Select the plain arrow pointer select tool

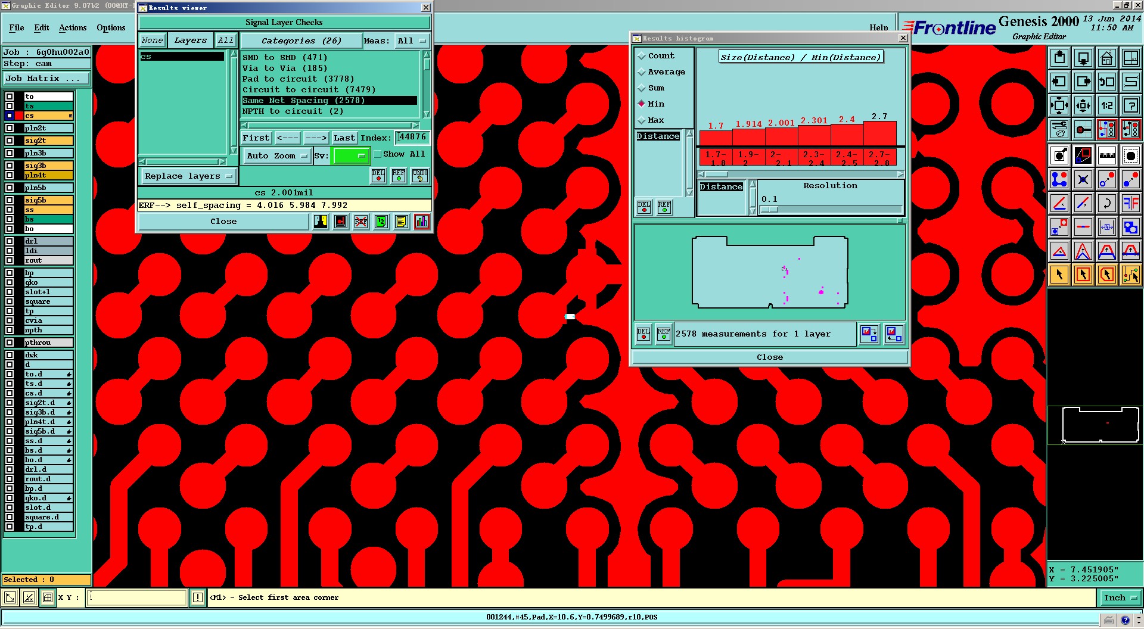(1059, 275)
